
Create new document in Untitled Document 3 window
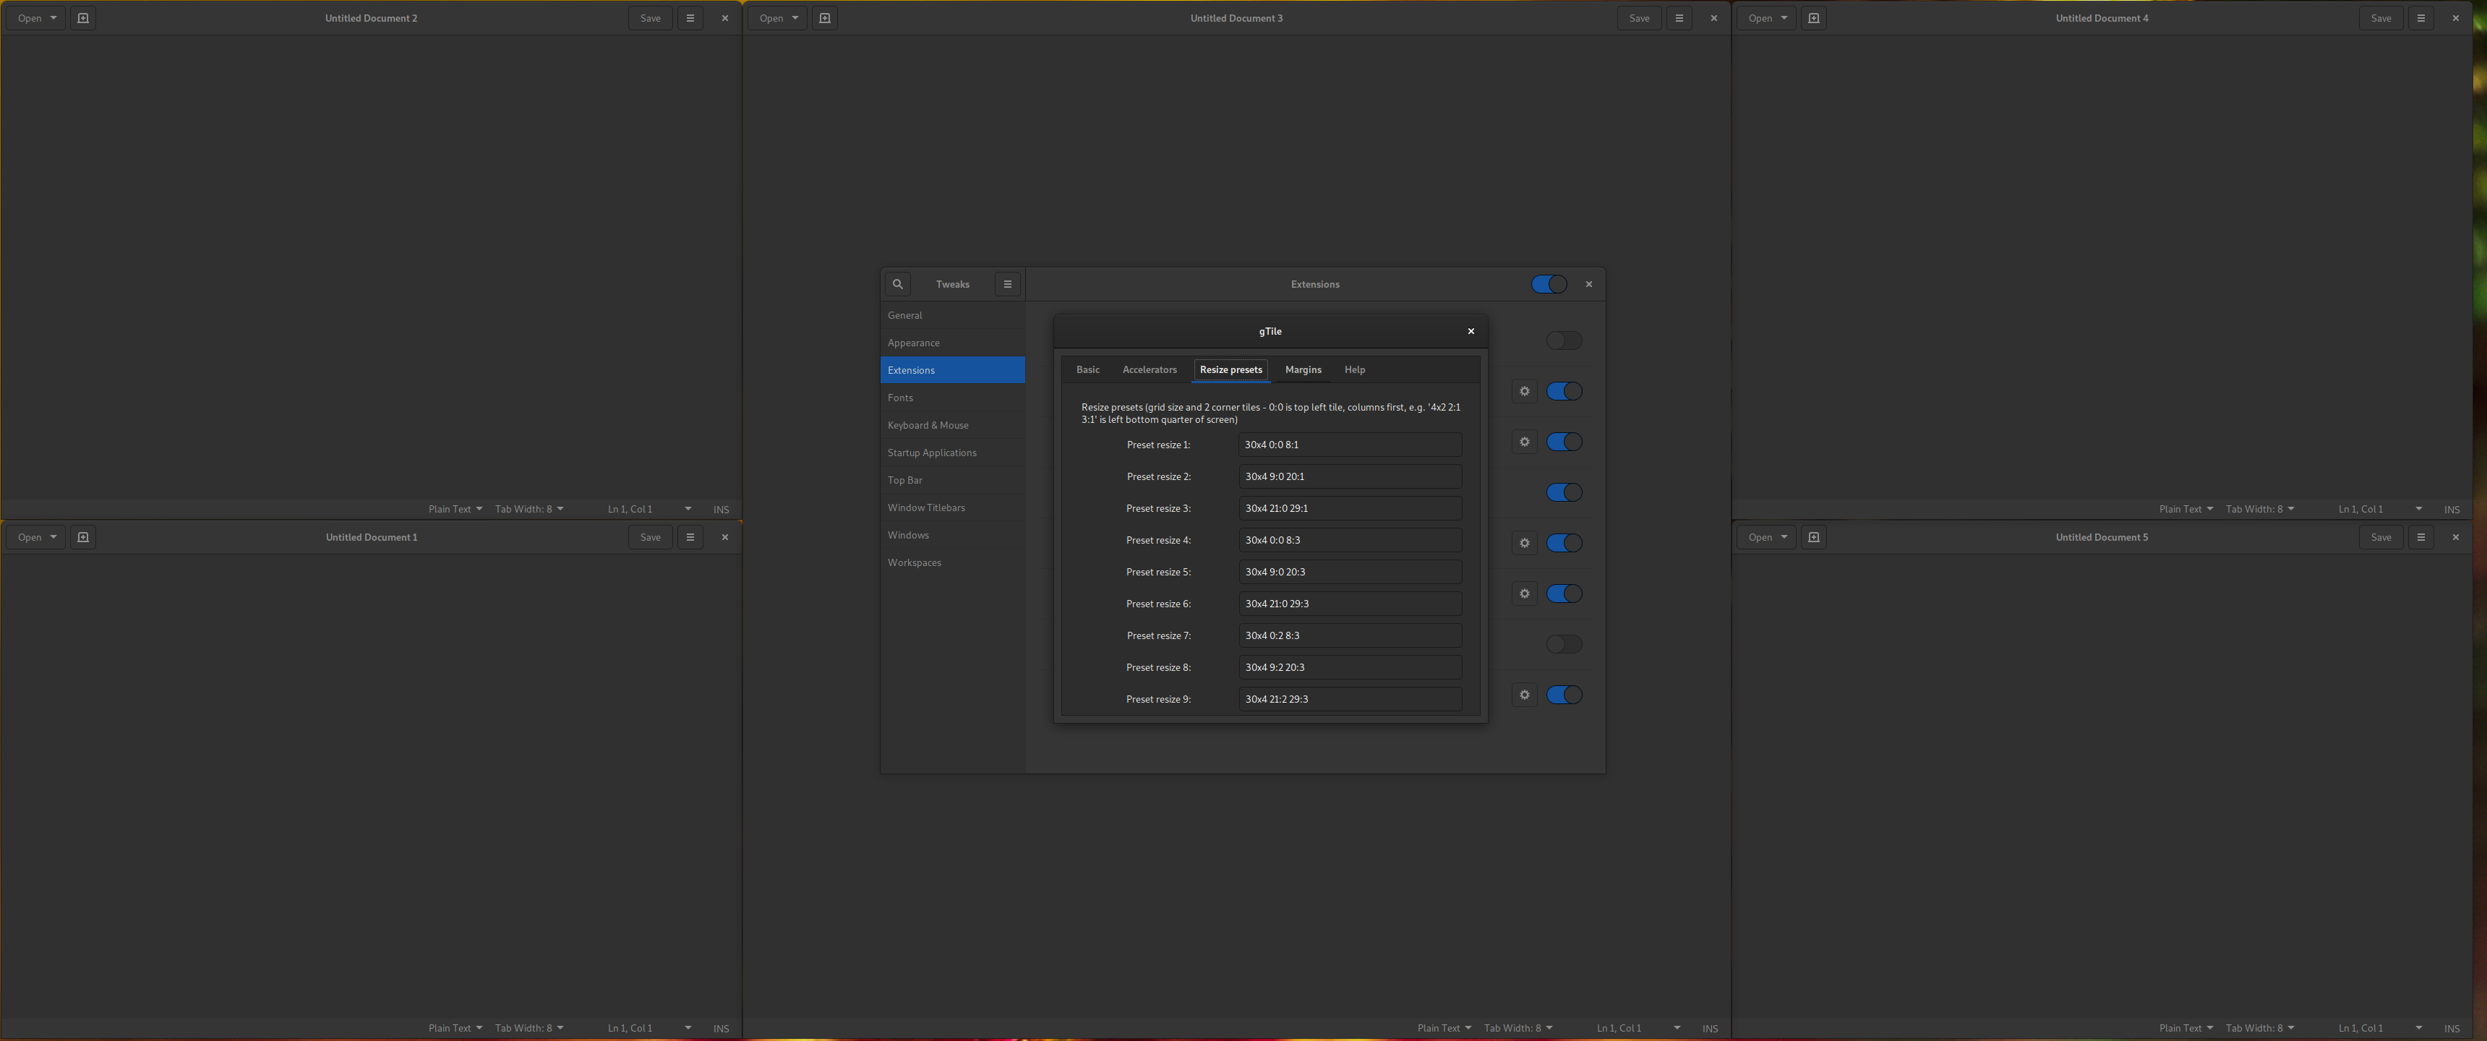[x=824, y=18]
